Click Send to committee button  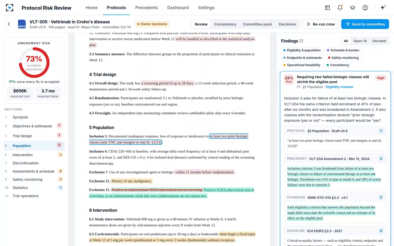[365, 24]
